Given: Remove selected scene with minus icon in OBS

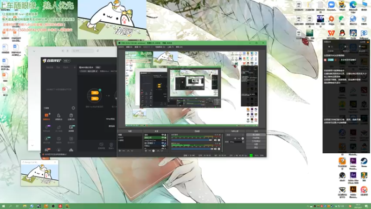Looking at the screenshot, I should 123,150.
